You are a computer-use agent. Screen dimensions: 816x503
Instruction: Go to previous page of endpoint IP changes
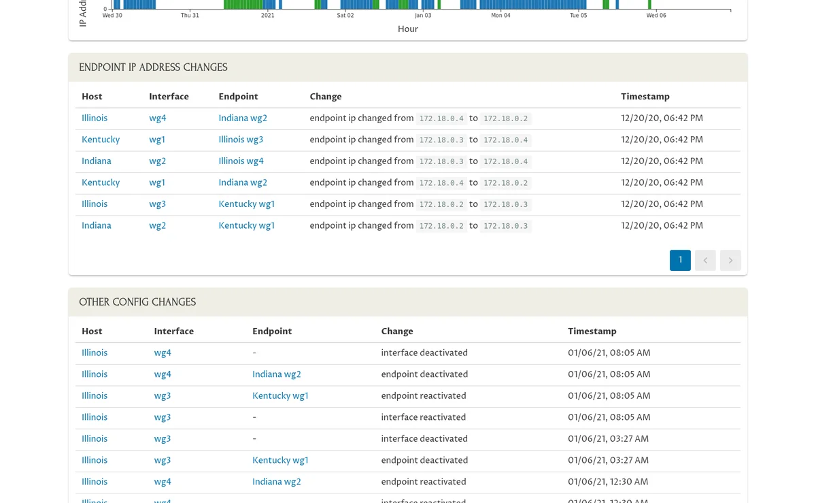(705, 261)
